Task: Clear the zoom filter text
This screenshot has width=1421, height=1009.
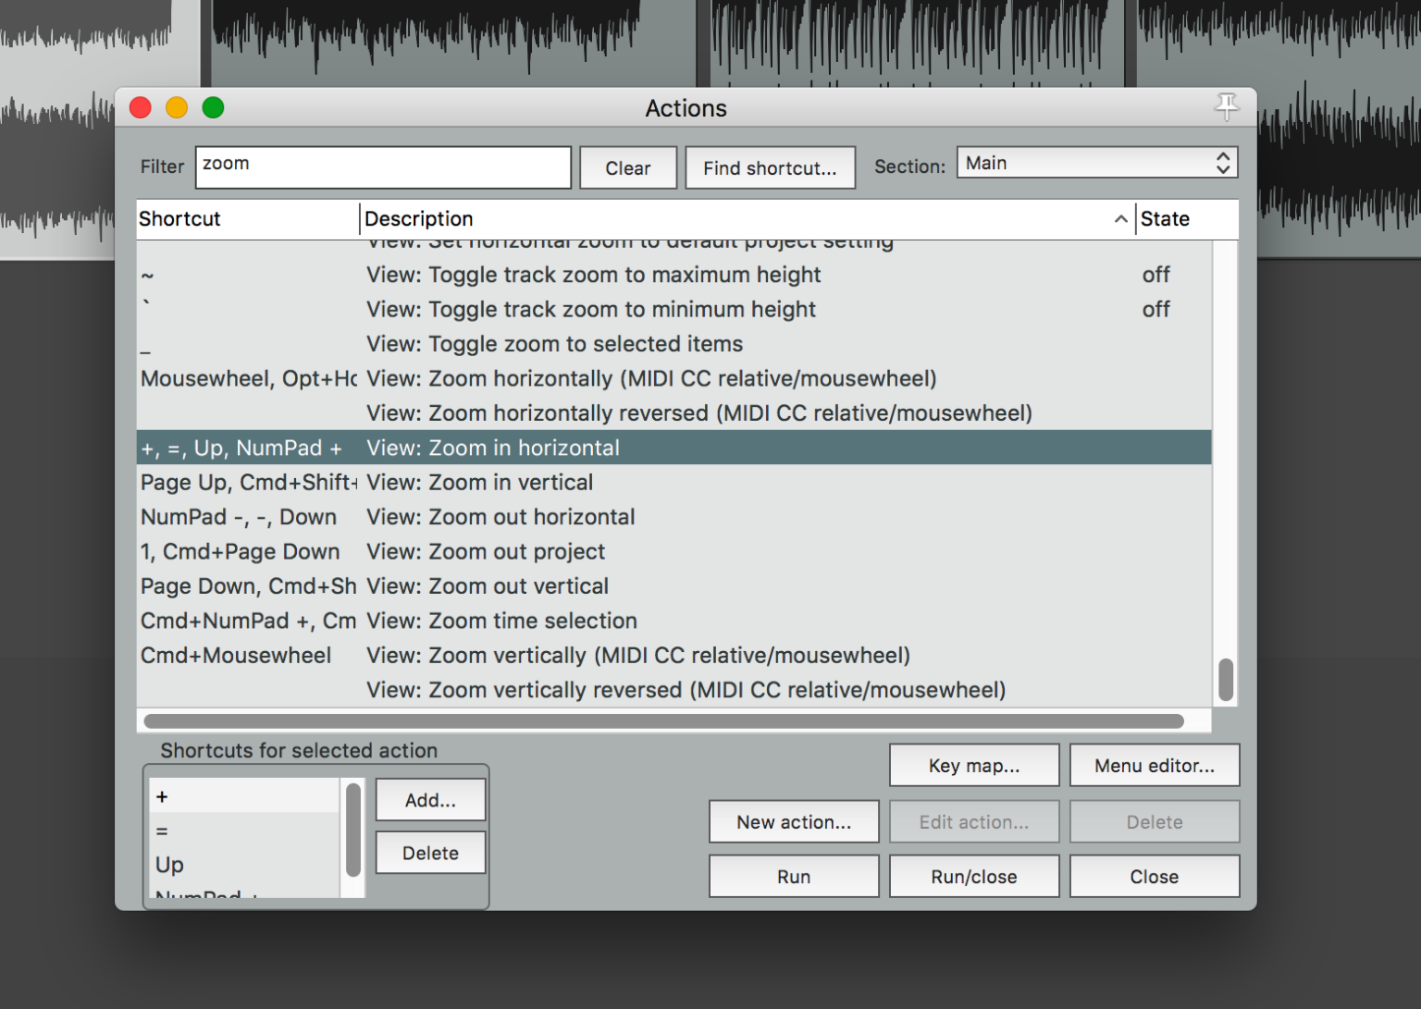Action: 627,167
